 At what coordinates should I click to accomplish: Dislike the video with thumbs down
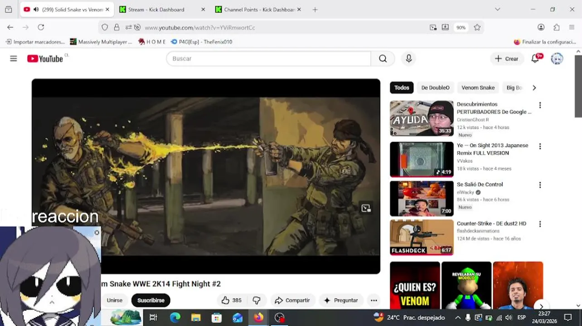click(257, 300)
